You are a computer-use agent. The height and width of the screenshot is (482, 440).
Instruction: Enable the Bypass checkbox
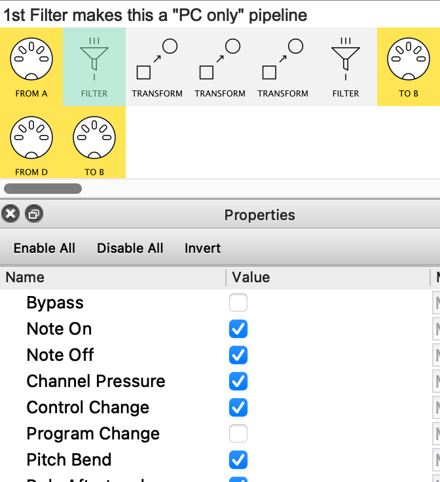click(238, 303)
